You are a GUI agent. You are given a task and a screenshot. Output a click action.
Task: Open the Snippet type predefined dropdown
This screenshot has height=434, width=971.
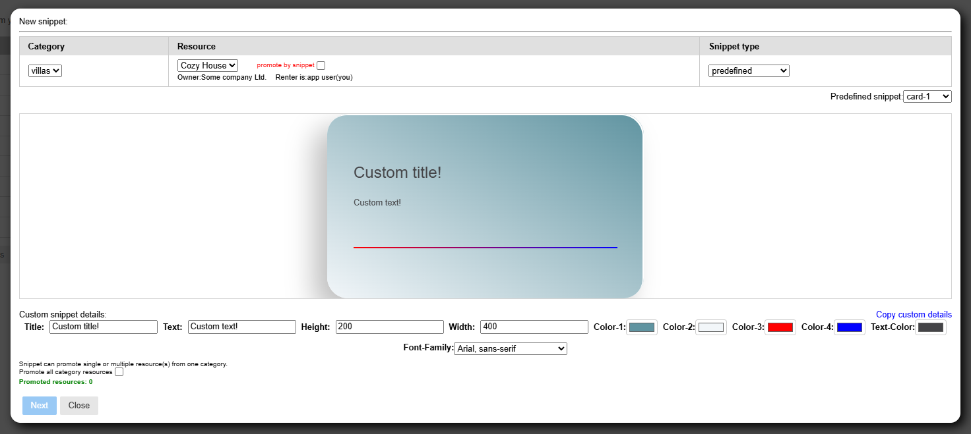[x=749, y=70]
